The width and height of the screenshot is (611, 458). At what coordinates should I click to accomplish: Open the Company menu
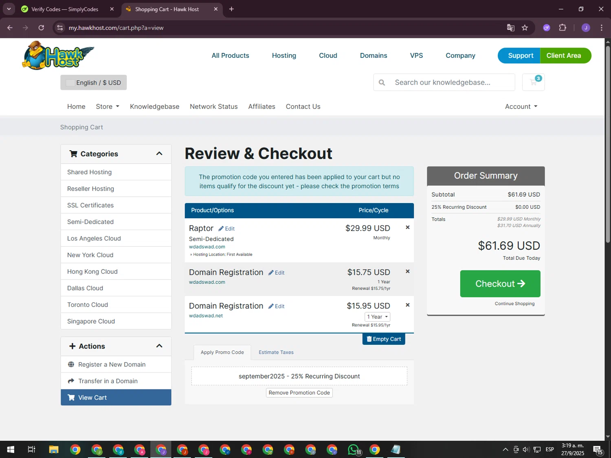[460, 56]
